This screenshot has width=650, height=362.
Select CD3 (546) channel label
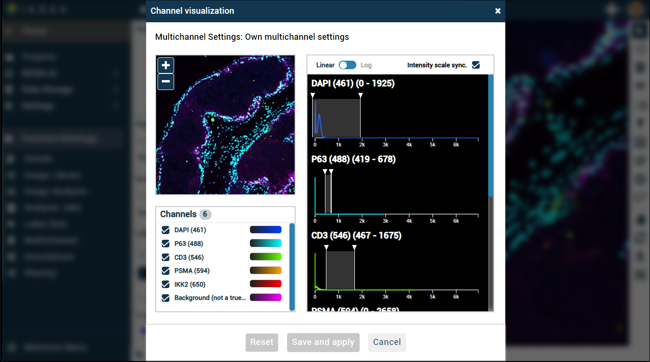(x=189, y=257)
